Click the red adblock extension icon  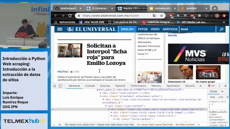[171, 16]
